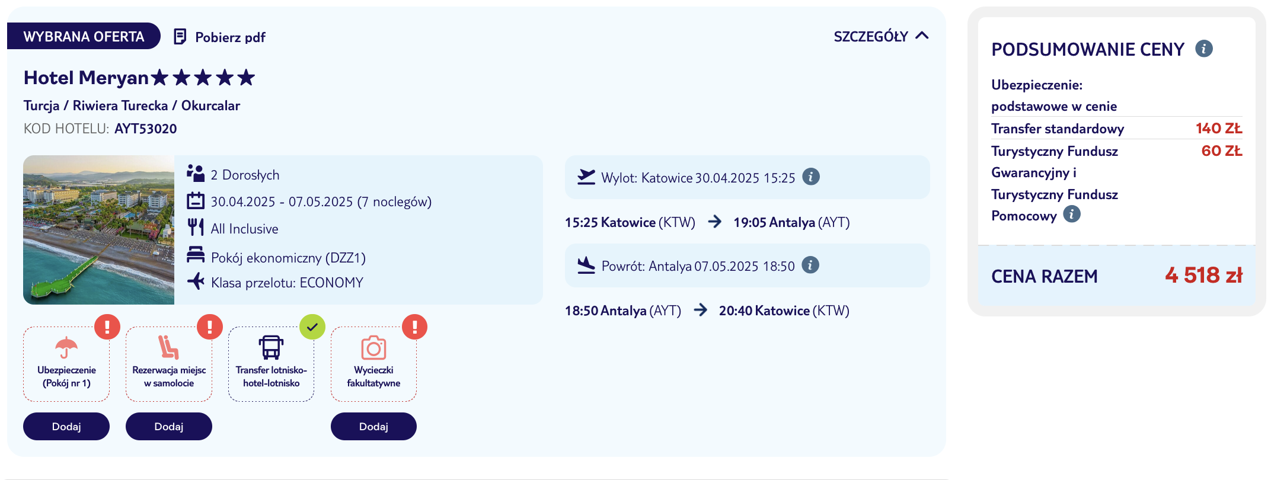Viewport: 1271px width, 480px height.
Task: Click the umbrella Ubezpieczenie icon
Action: [x=66, y=347]
